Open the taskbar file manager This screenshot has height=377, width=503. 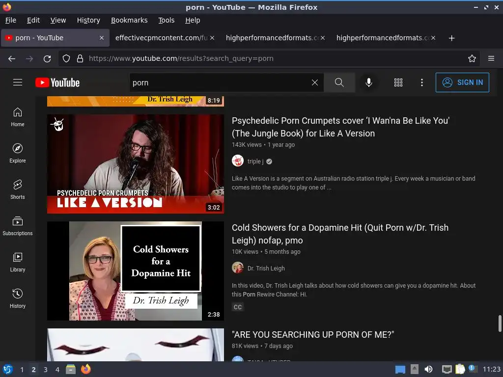click(71, 369)
